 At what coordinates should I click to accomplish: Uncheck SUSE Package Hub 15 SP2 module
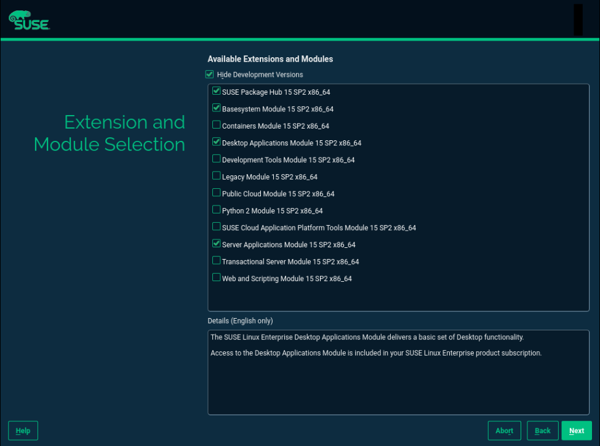click(x=217, y=91)
